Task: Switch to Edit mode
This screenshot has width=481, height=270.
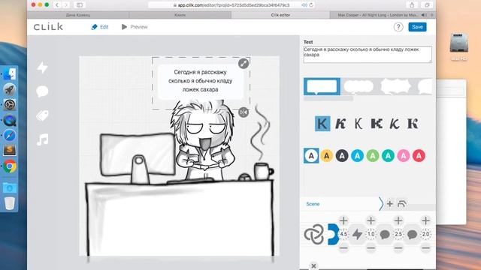Action: coord(100,27)
